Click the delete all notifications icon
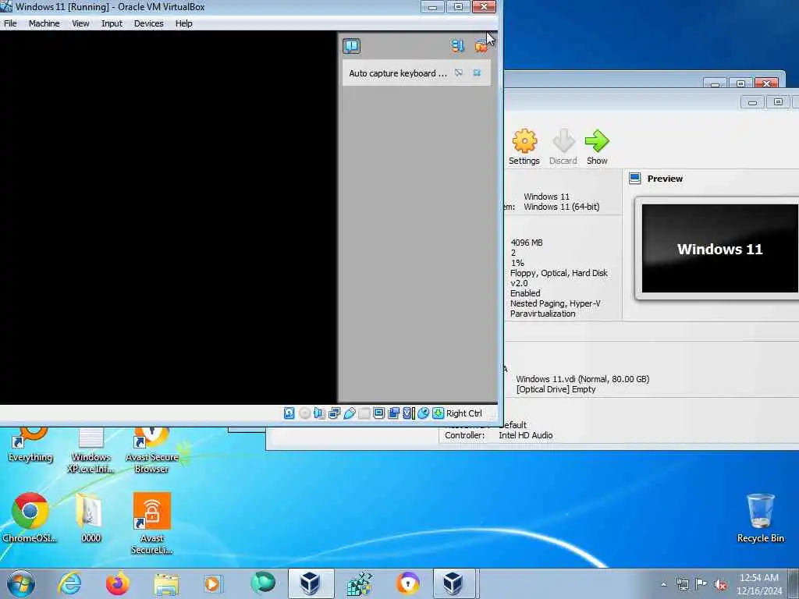The height and width of the screenshot is (599, 799). tap(481, 46)
